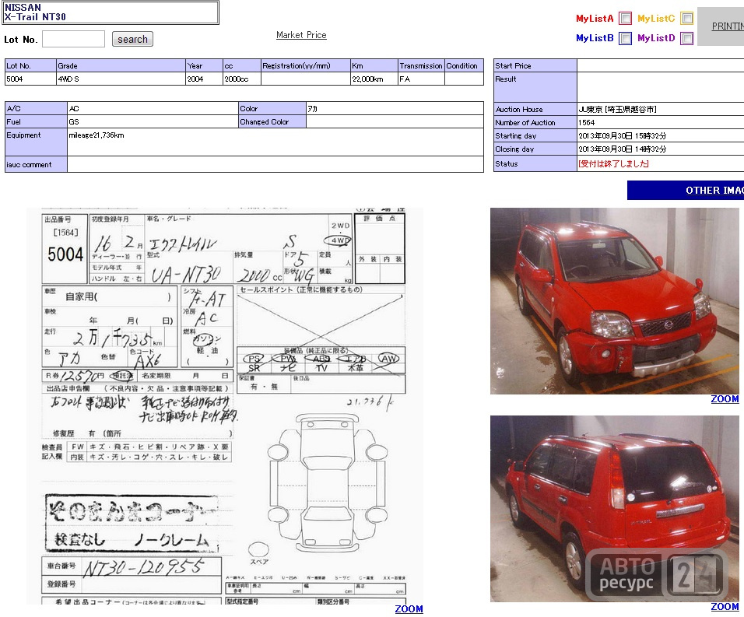The height and width of the screenshot is (617, 744).
Task: Click the MyListD label
Action: click(656, 38)
